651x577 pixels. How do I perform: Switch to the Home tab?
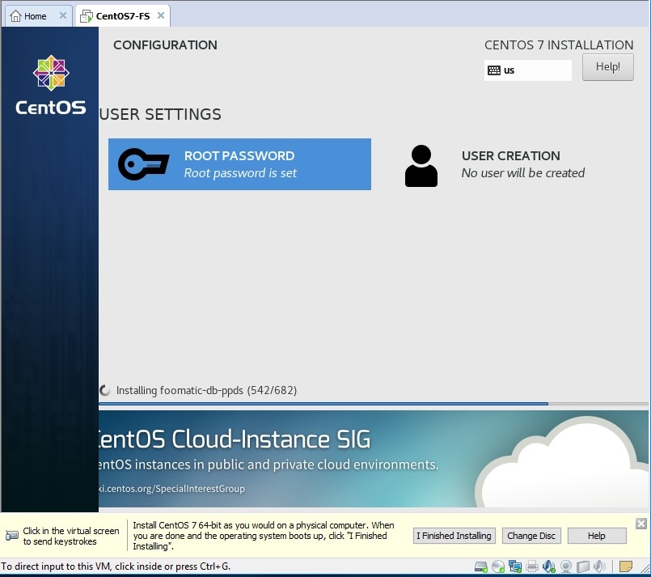[29, 15]
